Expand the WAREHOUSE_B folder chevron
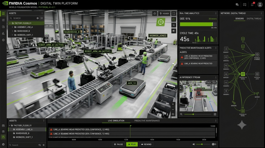The width and height of the screenshot is (265, 148). tap(12, 31)
